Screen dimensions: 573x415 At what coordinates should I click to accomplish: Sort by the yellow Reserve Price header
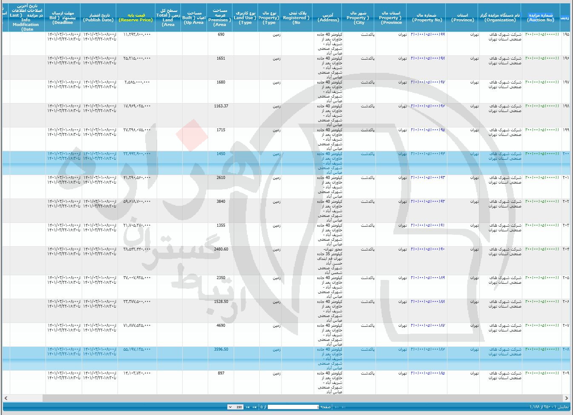point(136,17)
